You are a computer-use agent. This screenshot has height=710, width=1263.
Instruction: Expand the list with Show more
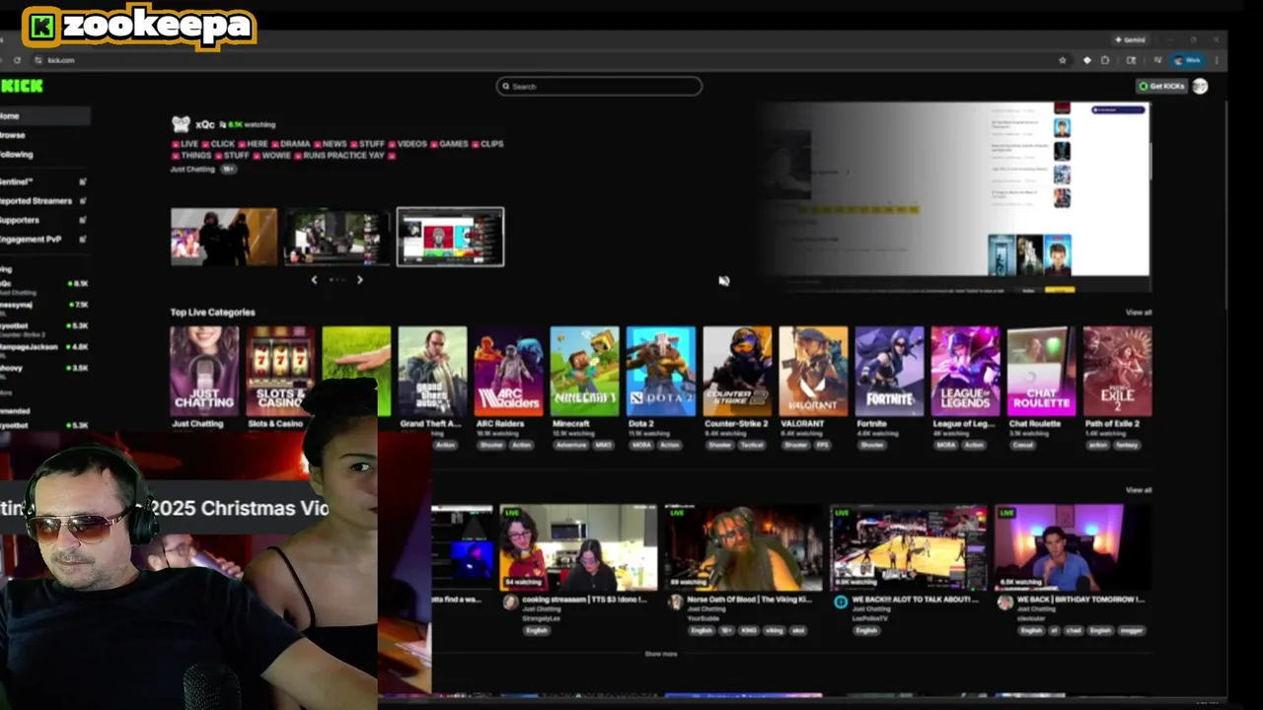(661, 654)
